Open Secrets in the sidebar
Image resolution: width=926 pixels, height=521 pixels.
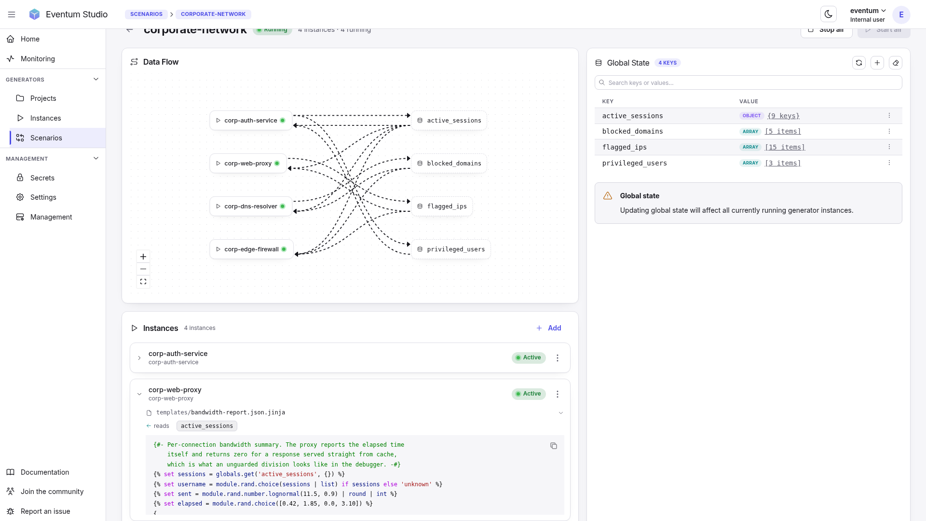(x=58, y=178)
